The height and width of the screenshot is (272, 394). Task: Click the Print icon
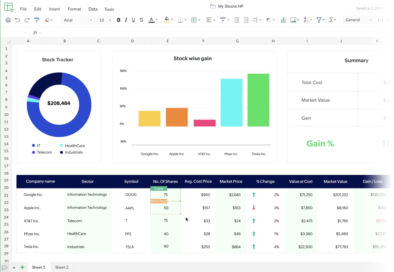pos(8,20)
